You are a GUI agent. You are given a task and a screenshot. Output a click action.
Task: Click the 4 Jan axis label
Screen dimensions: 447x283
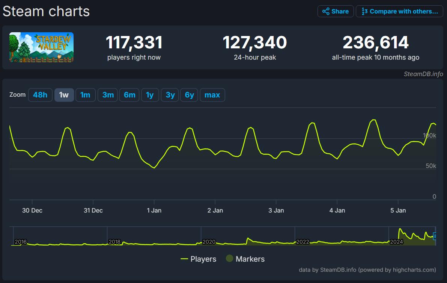tap(337, 210)
